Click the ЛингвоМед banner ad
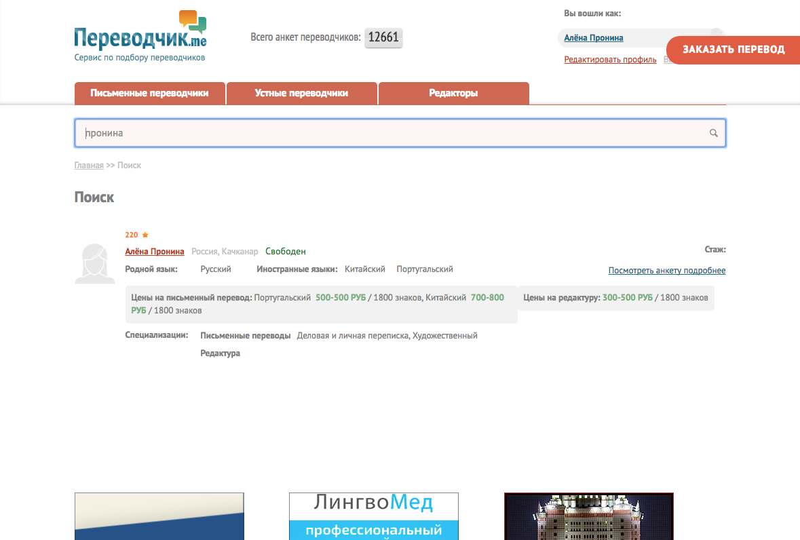The height and width of the screenshot is (540, 800). (x=373, y=516)
